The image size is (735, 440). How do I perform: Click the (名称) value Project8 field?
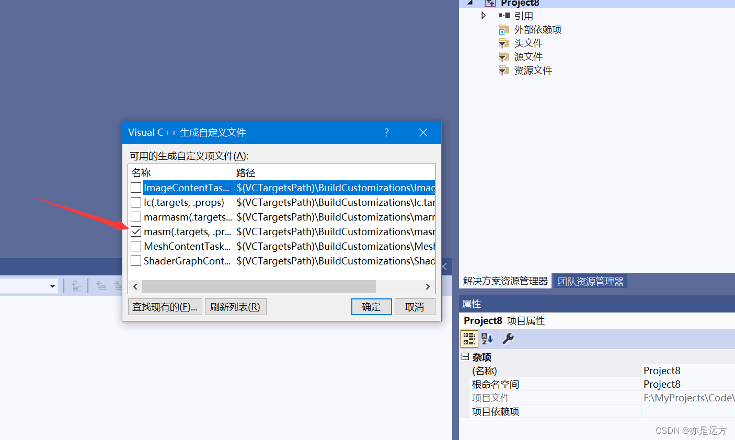688,370
